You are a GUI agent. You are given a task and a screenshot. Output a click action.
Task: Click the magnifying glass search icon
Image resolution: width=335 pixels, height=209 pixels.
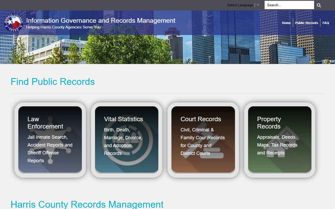tap(319, 5)
